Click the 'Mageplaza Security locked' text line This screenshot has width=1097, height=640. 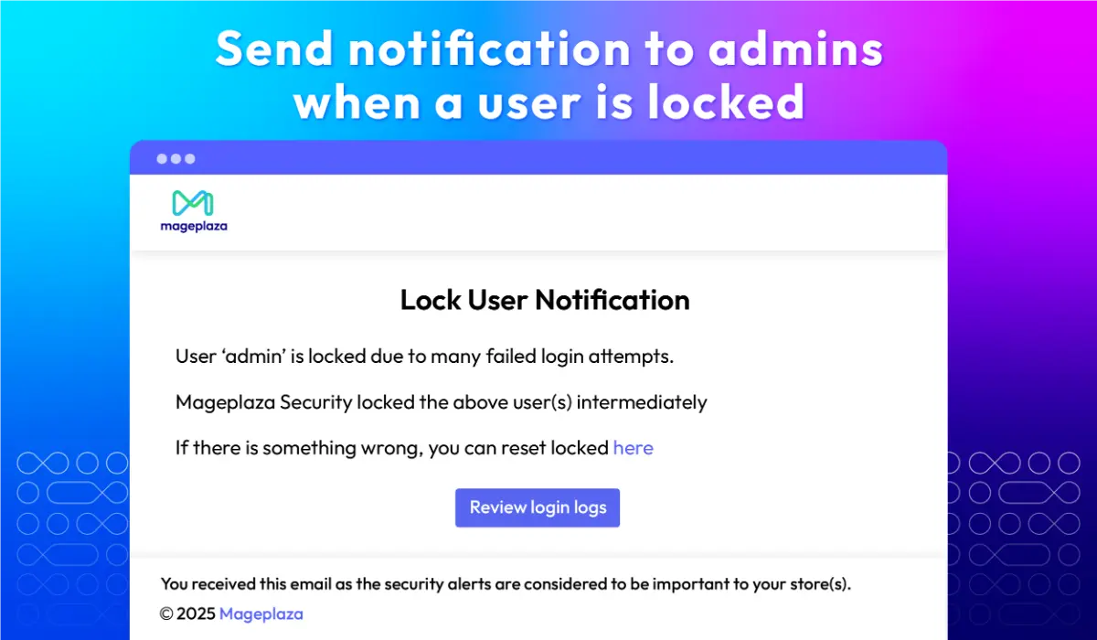(441, 402)
